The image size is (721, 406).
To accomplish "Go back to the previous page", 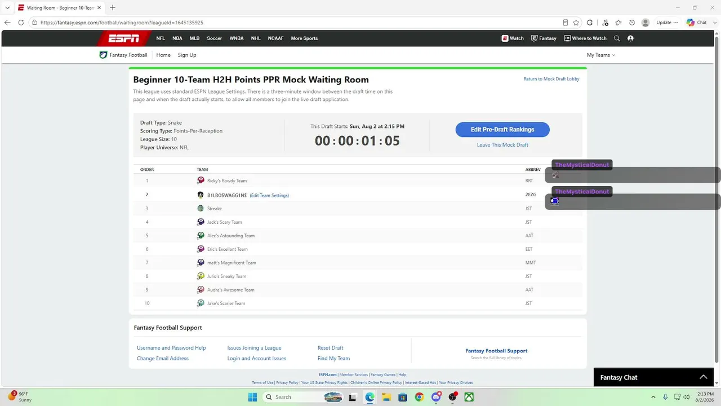I will [7, 23].
